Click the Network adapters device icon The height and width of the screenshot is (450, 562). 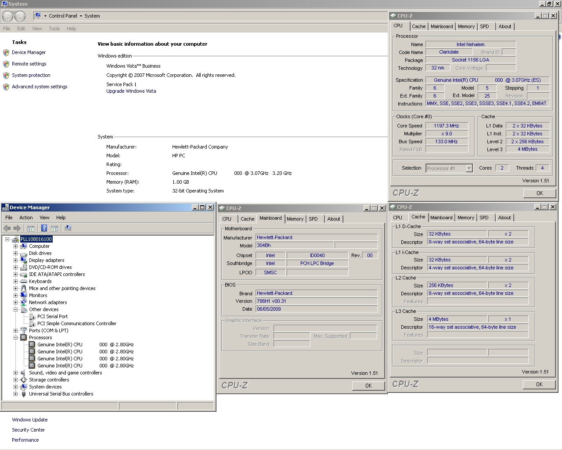click(x=24, y=302)
